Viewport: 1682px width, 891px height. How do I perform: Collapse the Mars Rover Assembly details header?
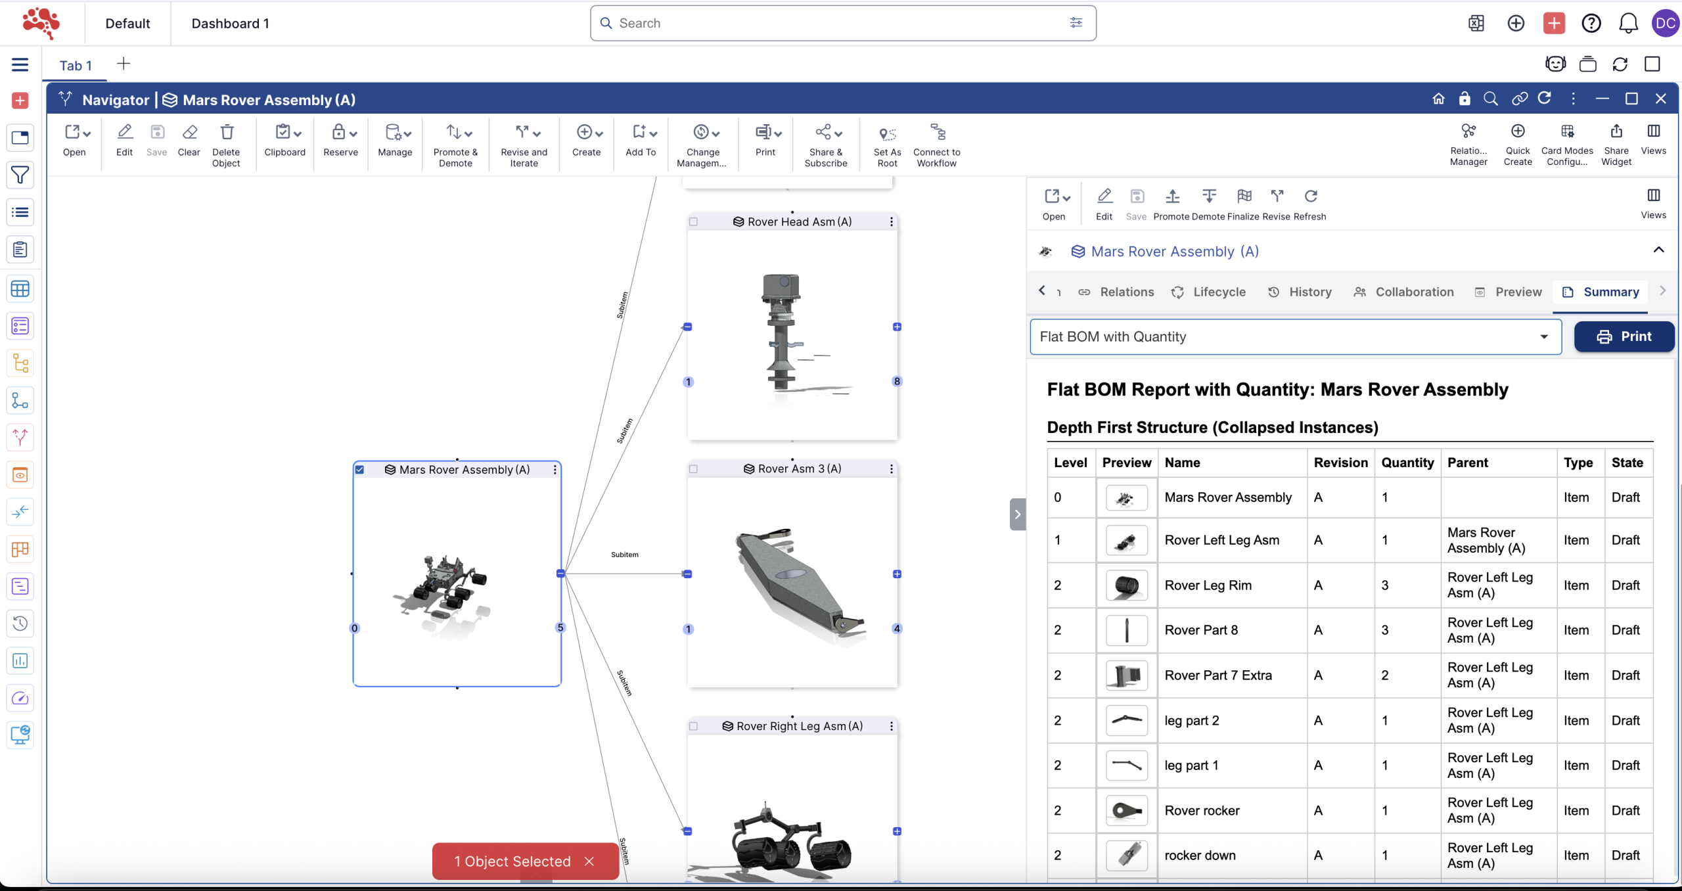tap(1658, 250)
